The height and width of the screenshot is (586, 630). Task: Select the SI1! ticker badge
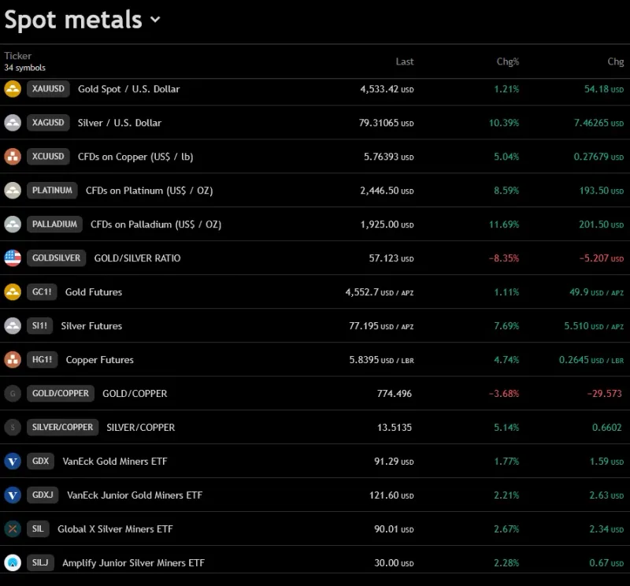point(39,326)
